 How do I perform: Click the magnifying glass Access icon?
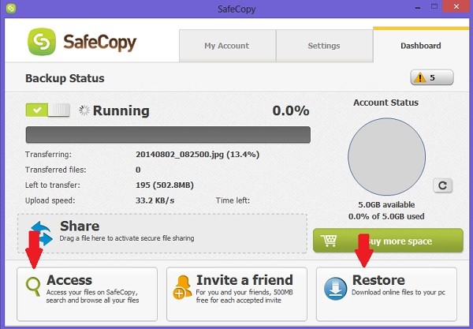pyautogui.click(x=33, y=286)
